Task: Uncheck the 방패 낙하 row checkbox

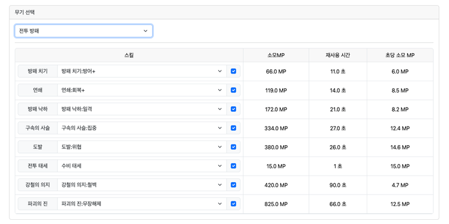Action: pyautogui.click(x=233, y=109)
